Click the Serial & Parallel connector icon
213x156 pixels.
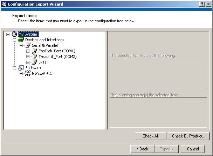point(28,45)
